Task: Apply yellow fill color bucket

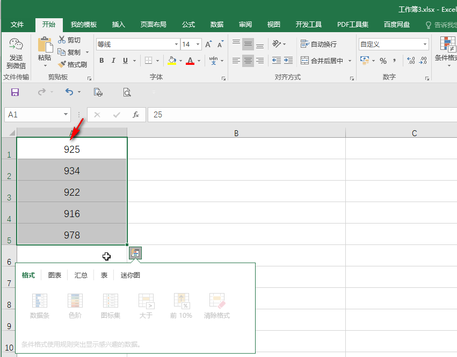Action: pyautogui.click(x=172, y=61)
